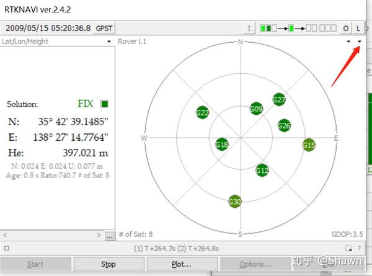Click the G27 satellite marker

[x=279, y=100]
